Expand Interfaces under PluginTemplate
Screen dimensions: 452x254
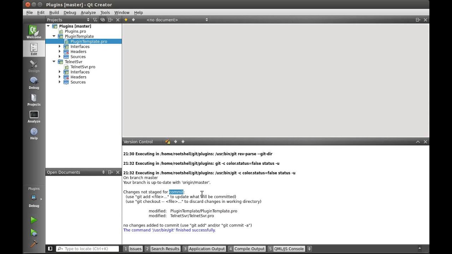coord(60,47)
